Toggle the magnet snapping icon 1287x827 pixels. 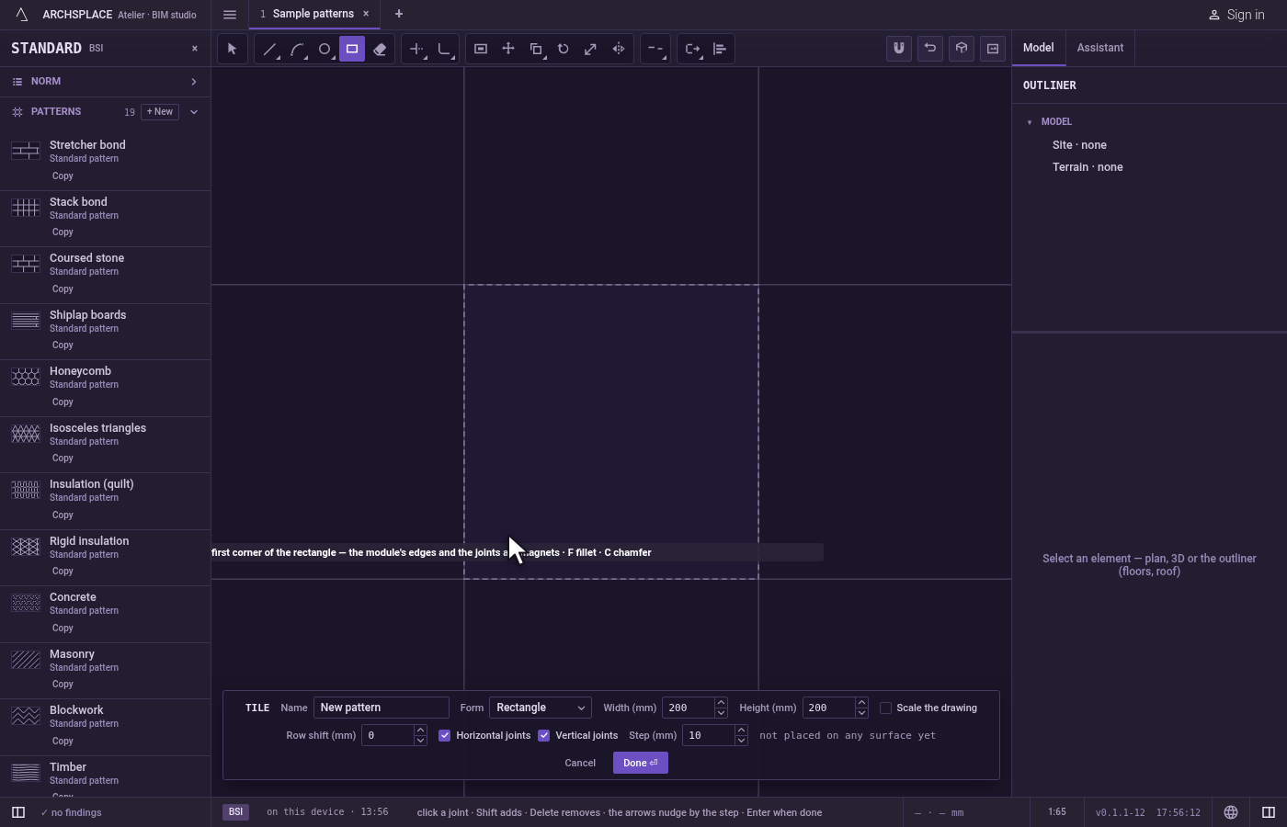coord(899,49)
